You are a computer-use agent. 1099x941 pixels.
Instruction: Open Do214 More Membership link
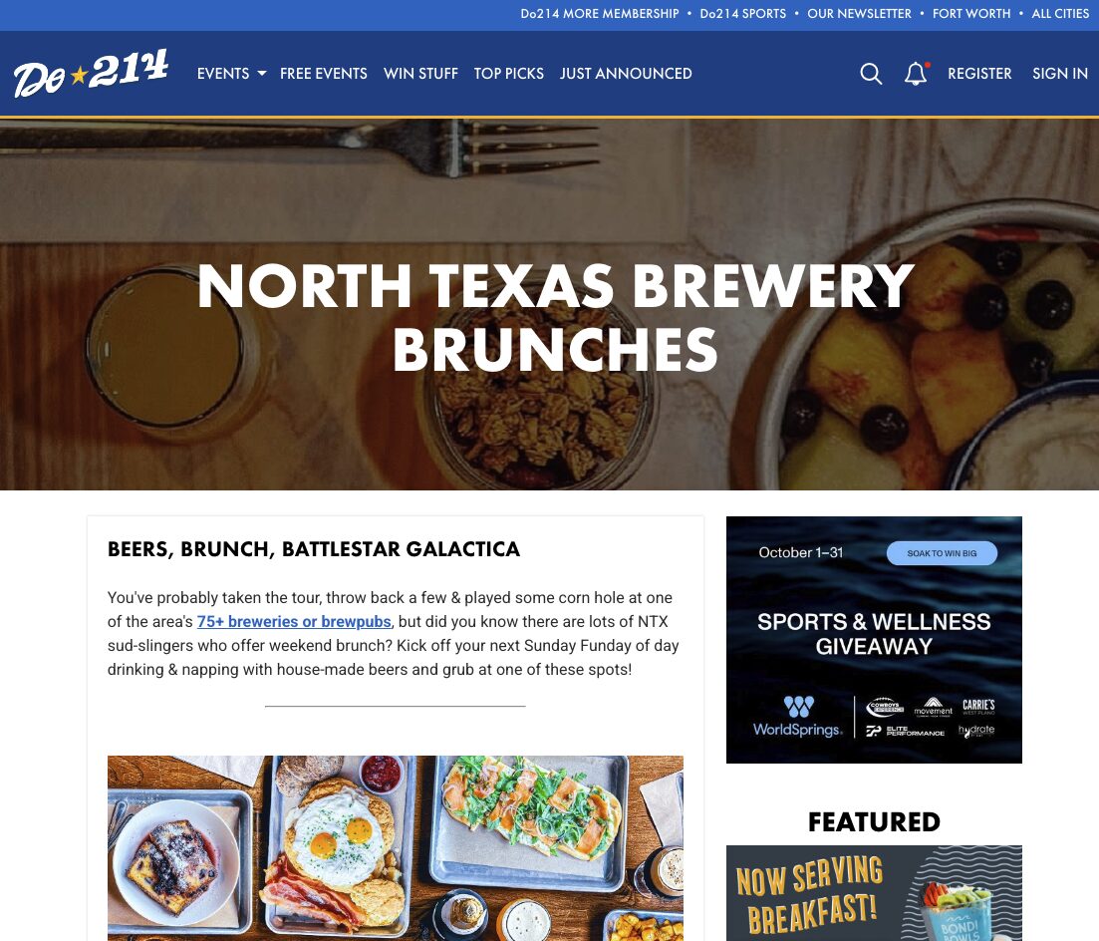pyautogui.click(x=599, y=14)
